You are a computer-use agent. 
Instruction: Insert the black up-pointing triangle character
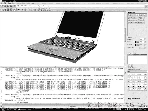129,89
